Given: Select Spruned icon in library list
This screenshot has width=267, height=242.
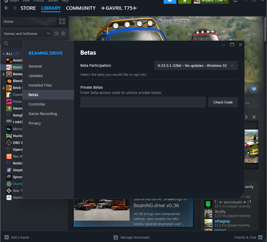Looking at the screenshot, I should click(x=9, y=177).
